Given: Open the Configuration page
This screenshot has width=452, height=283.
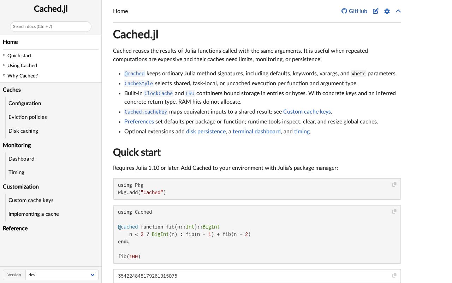Looking at the screenshot, I should coord(25,103).
